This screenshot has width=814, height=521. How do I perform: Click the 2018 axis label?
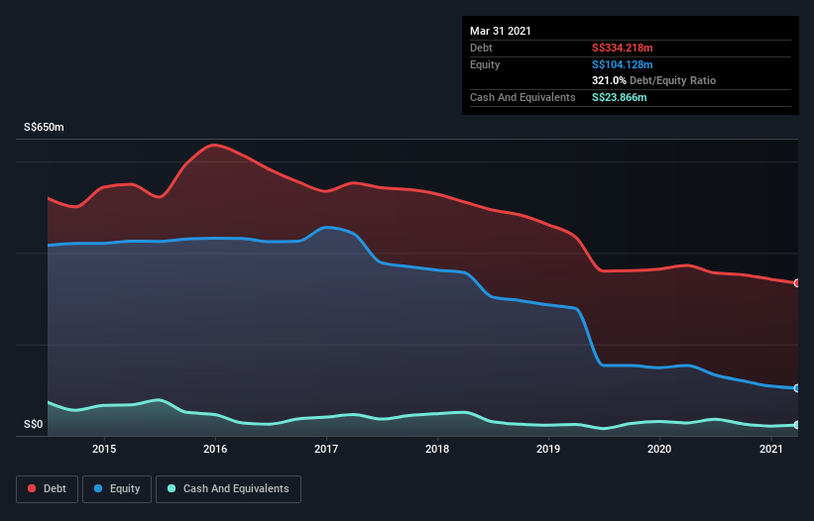tap(437, 449)
